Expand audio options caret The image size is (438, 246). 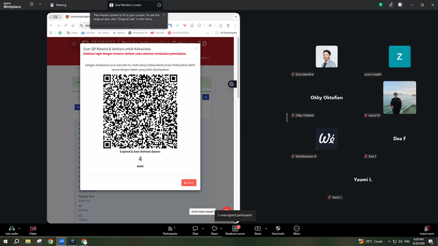pyautogui.click(x=19, y=228)
